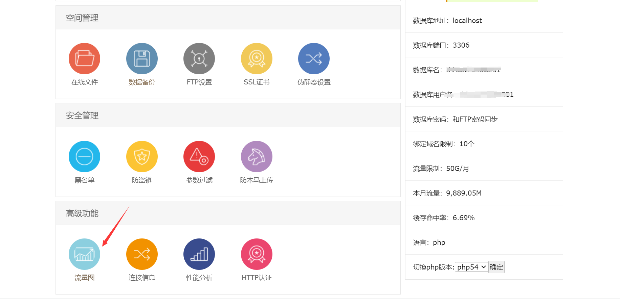Viewport: 620px width, 306px height.
Task: Click the 确定 confirm button
Action: [496, 267]
